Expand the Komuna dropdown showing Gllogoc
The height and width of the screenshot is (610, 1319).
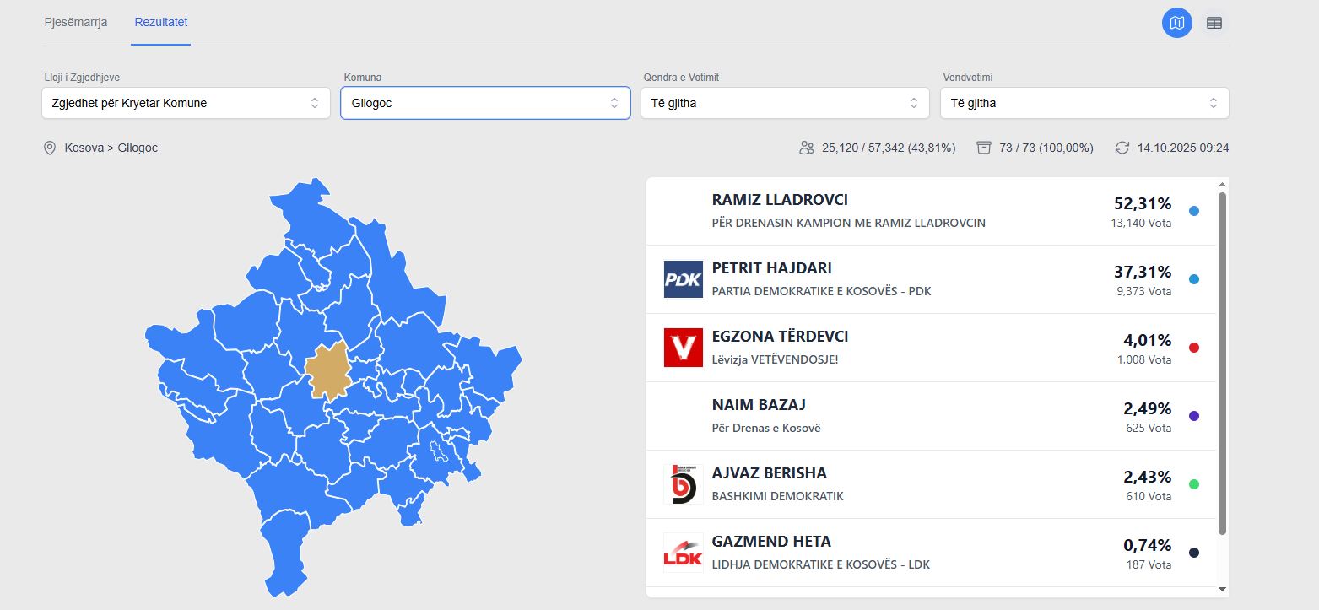[485, 103]
